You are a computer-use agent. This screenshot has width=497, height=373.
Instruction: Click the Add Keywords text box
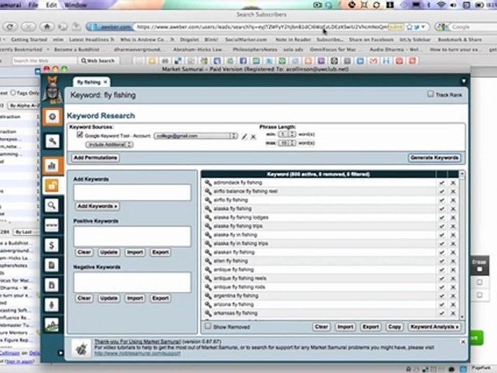click(133, 192)
